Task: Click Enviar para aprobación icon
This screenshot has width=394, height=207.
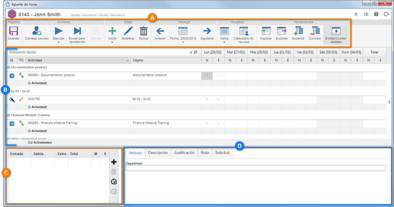Action: (x=77, y=31)
